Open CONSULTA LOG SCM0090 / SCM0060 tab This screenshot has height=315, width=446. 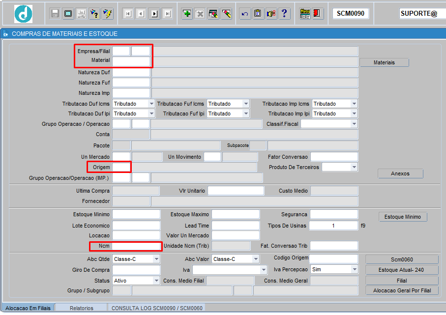pos(157,308)
